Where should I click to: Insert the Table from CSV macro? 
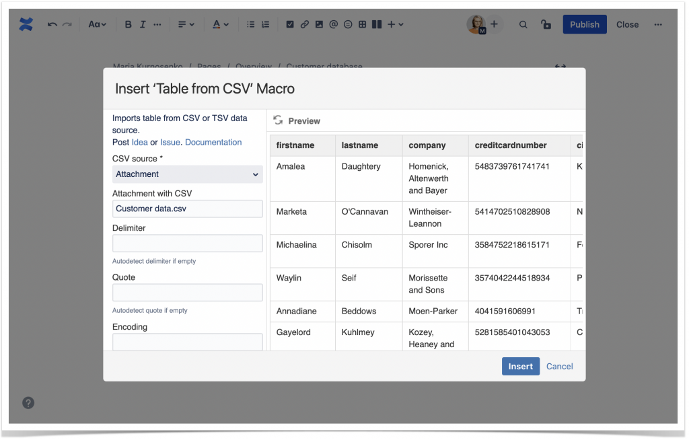tap(520, 366)
